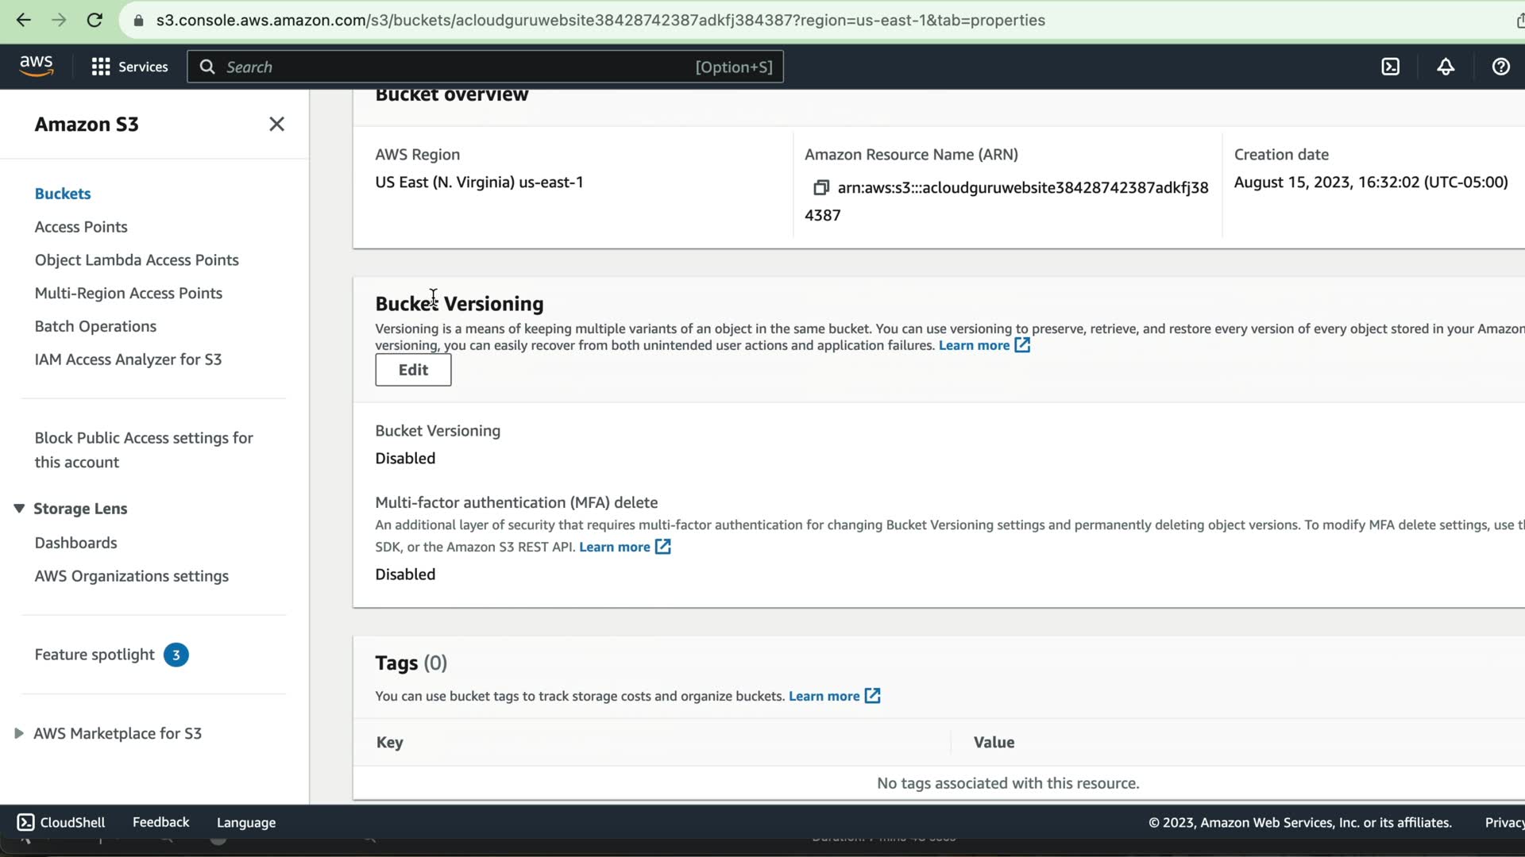
Task: Copy the bucket ARN with the copy icon
Action: click(820, 187)
